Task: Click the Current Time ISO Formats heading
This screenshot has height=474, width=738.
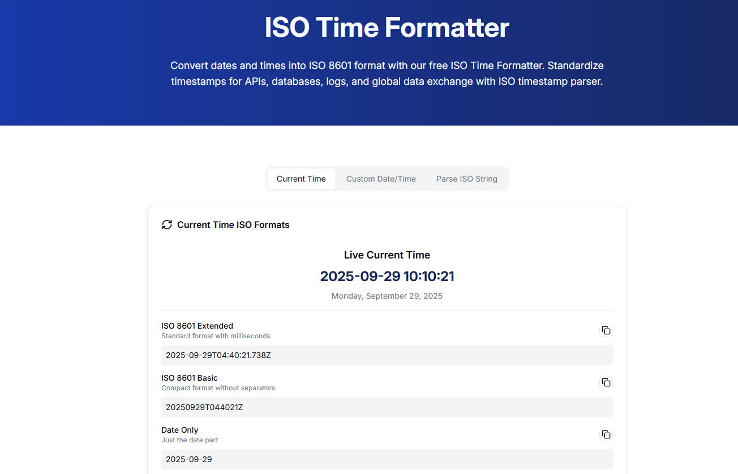Action: pyautogui.click(x=233, y=225)
